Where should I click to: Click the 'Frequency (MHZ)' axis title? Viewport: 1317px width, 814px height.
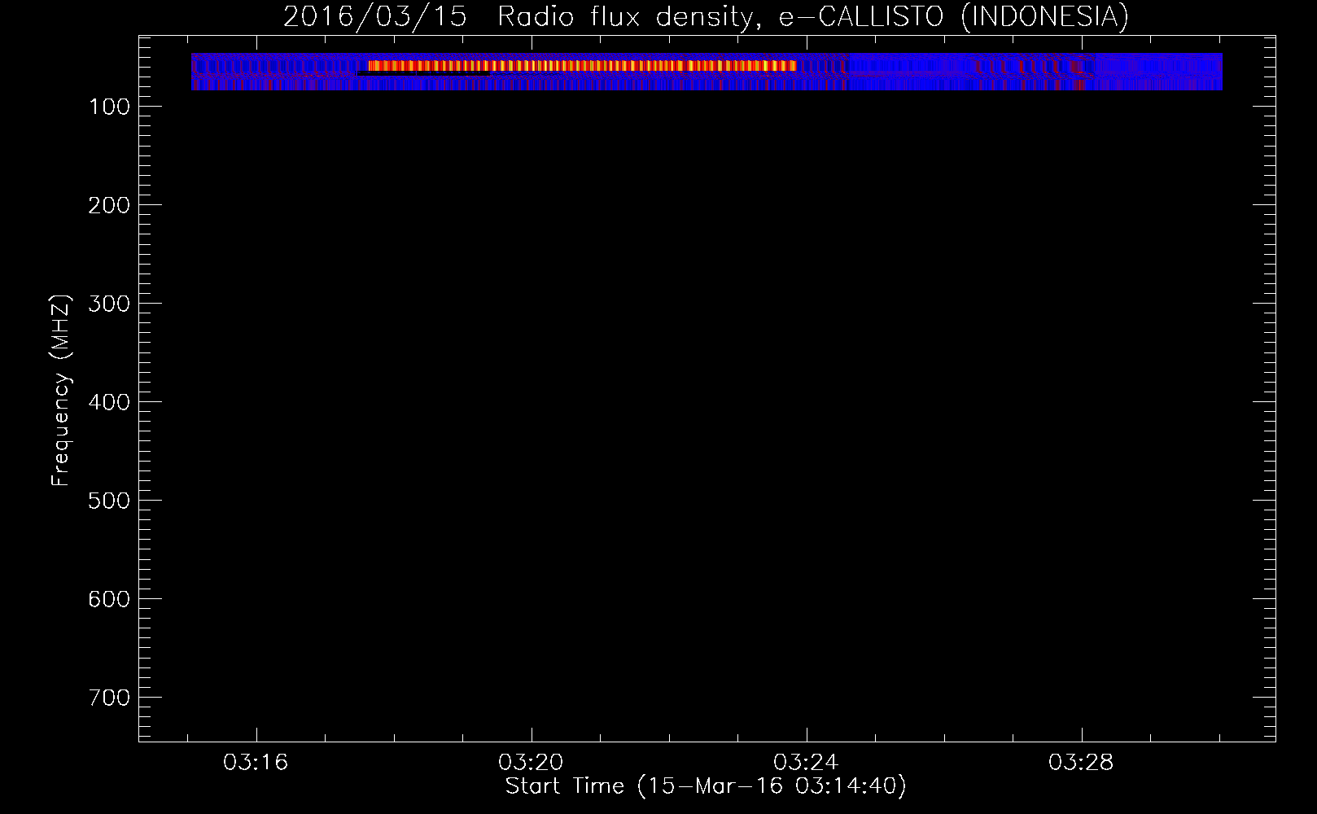61,391
